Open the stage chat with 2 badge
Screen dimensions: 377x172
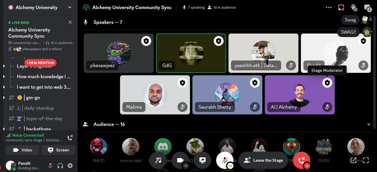tap(367, 8)
